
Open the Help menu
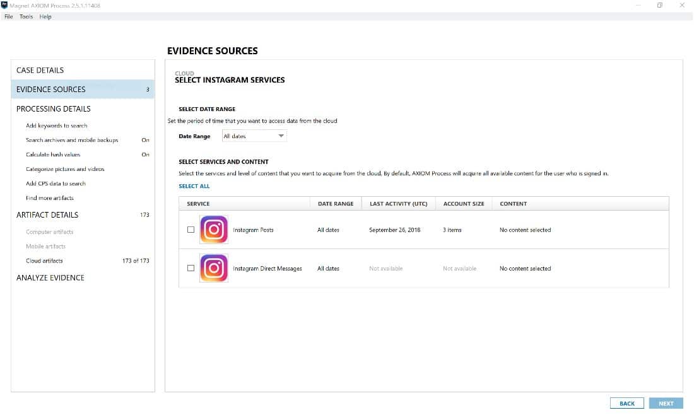(45, 16)
